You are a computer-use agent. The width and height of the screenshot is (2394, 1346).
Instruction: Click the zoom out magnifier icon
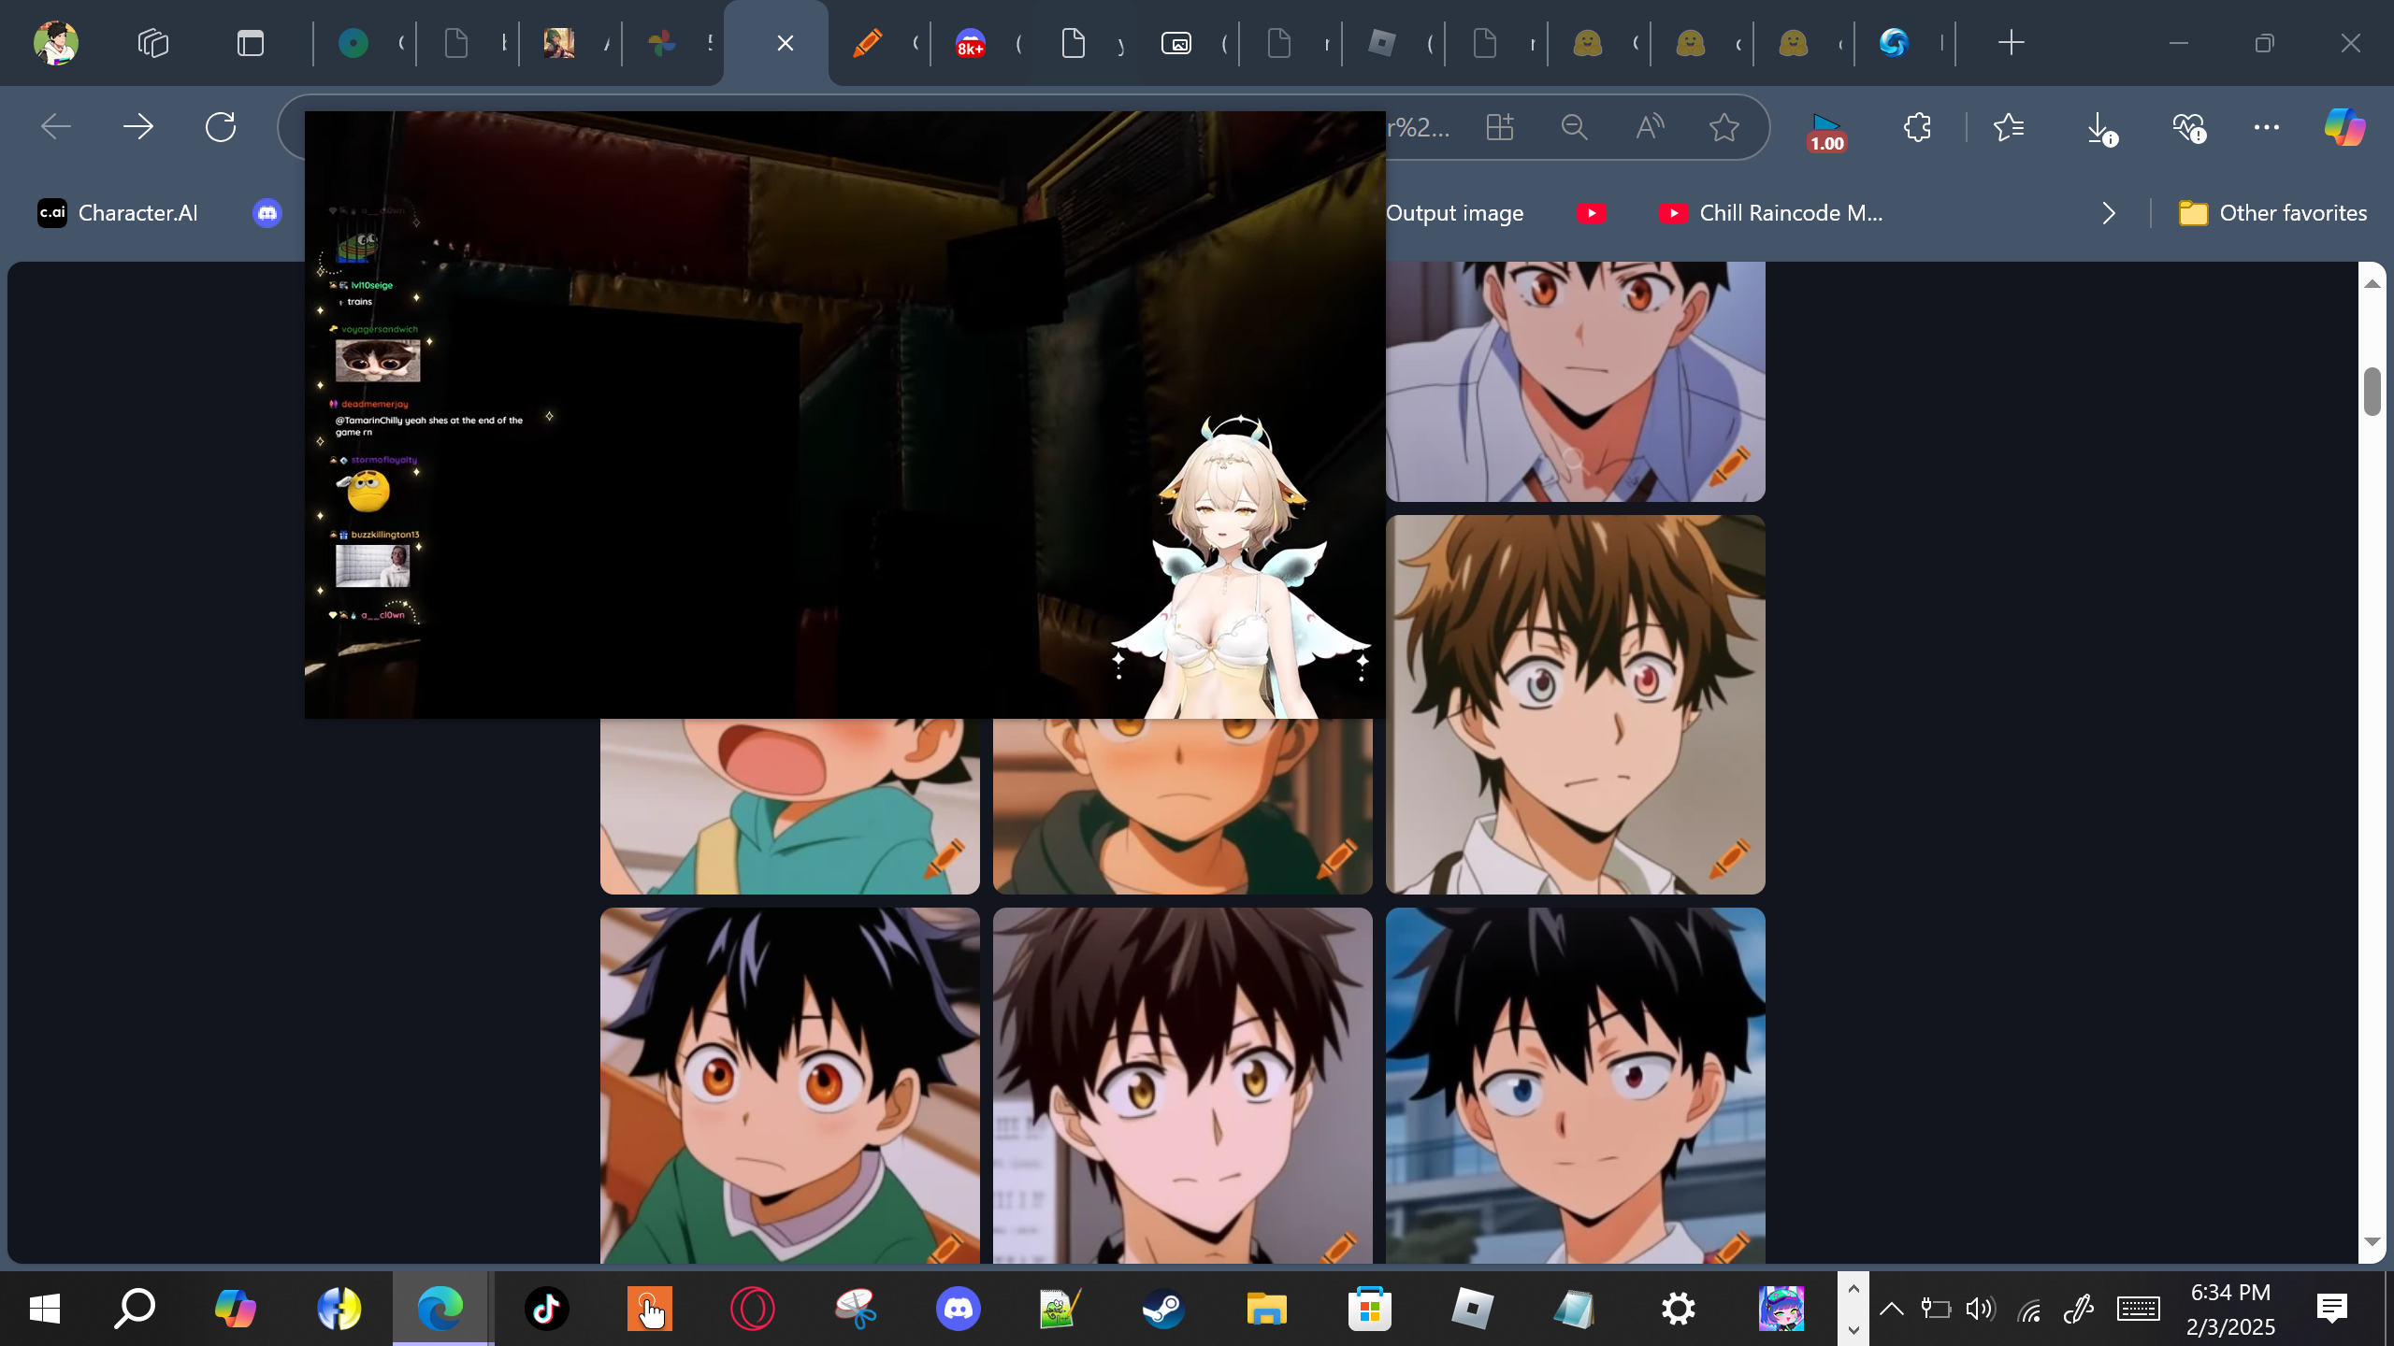1575,127
